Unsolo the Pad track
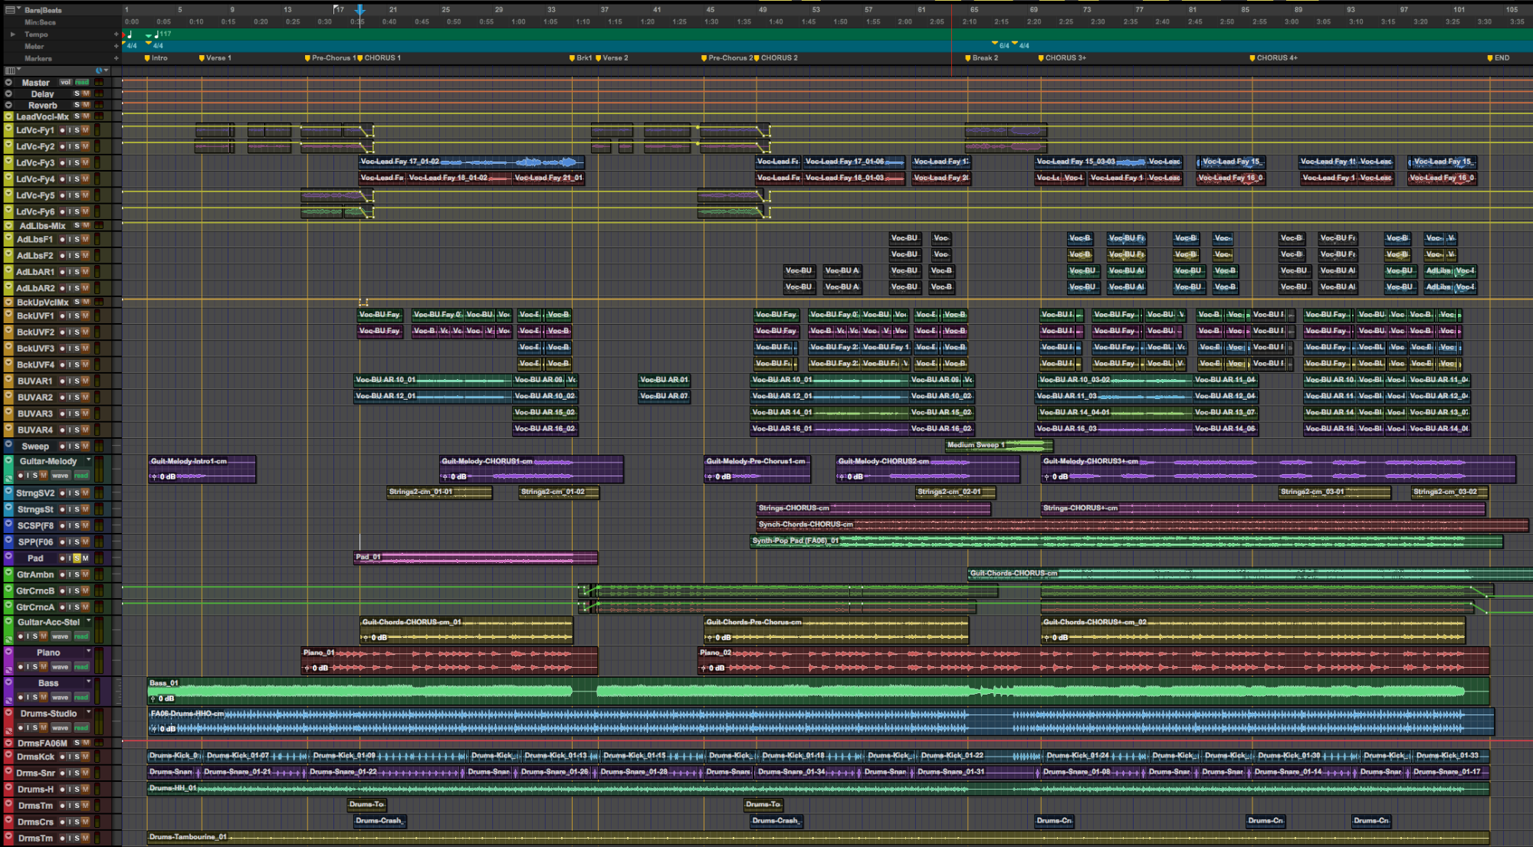 [77, 558]
